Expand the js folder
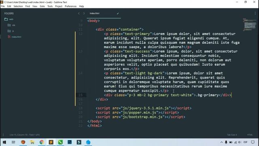Image resolution: width=259 pixels, height=146 pixels. (9, 31)
